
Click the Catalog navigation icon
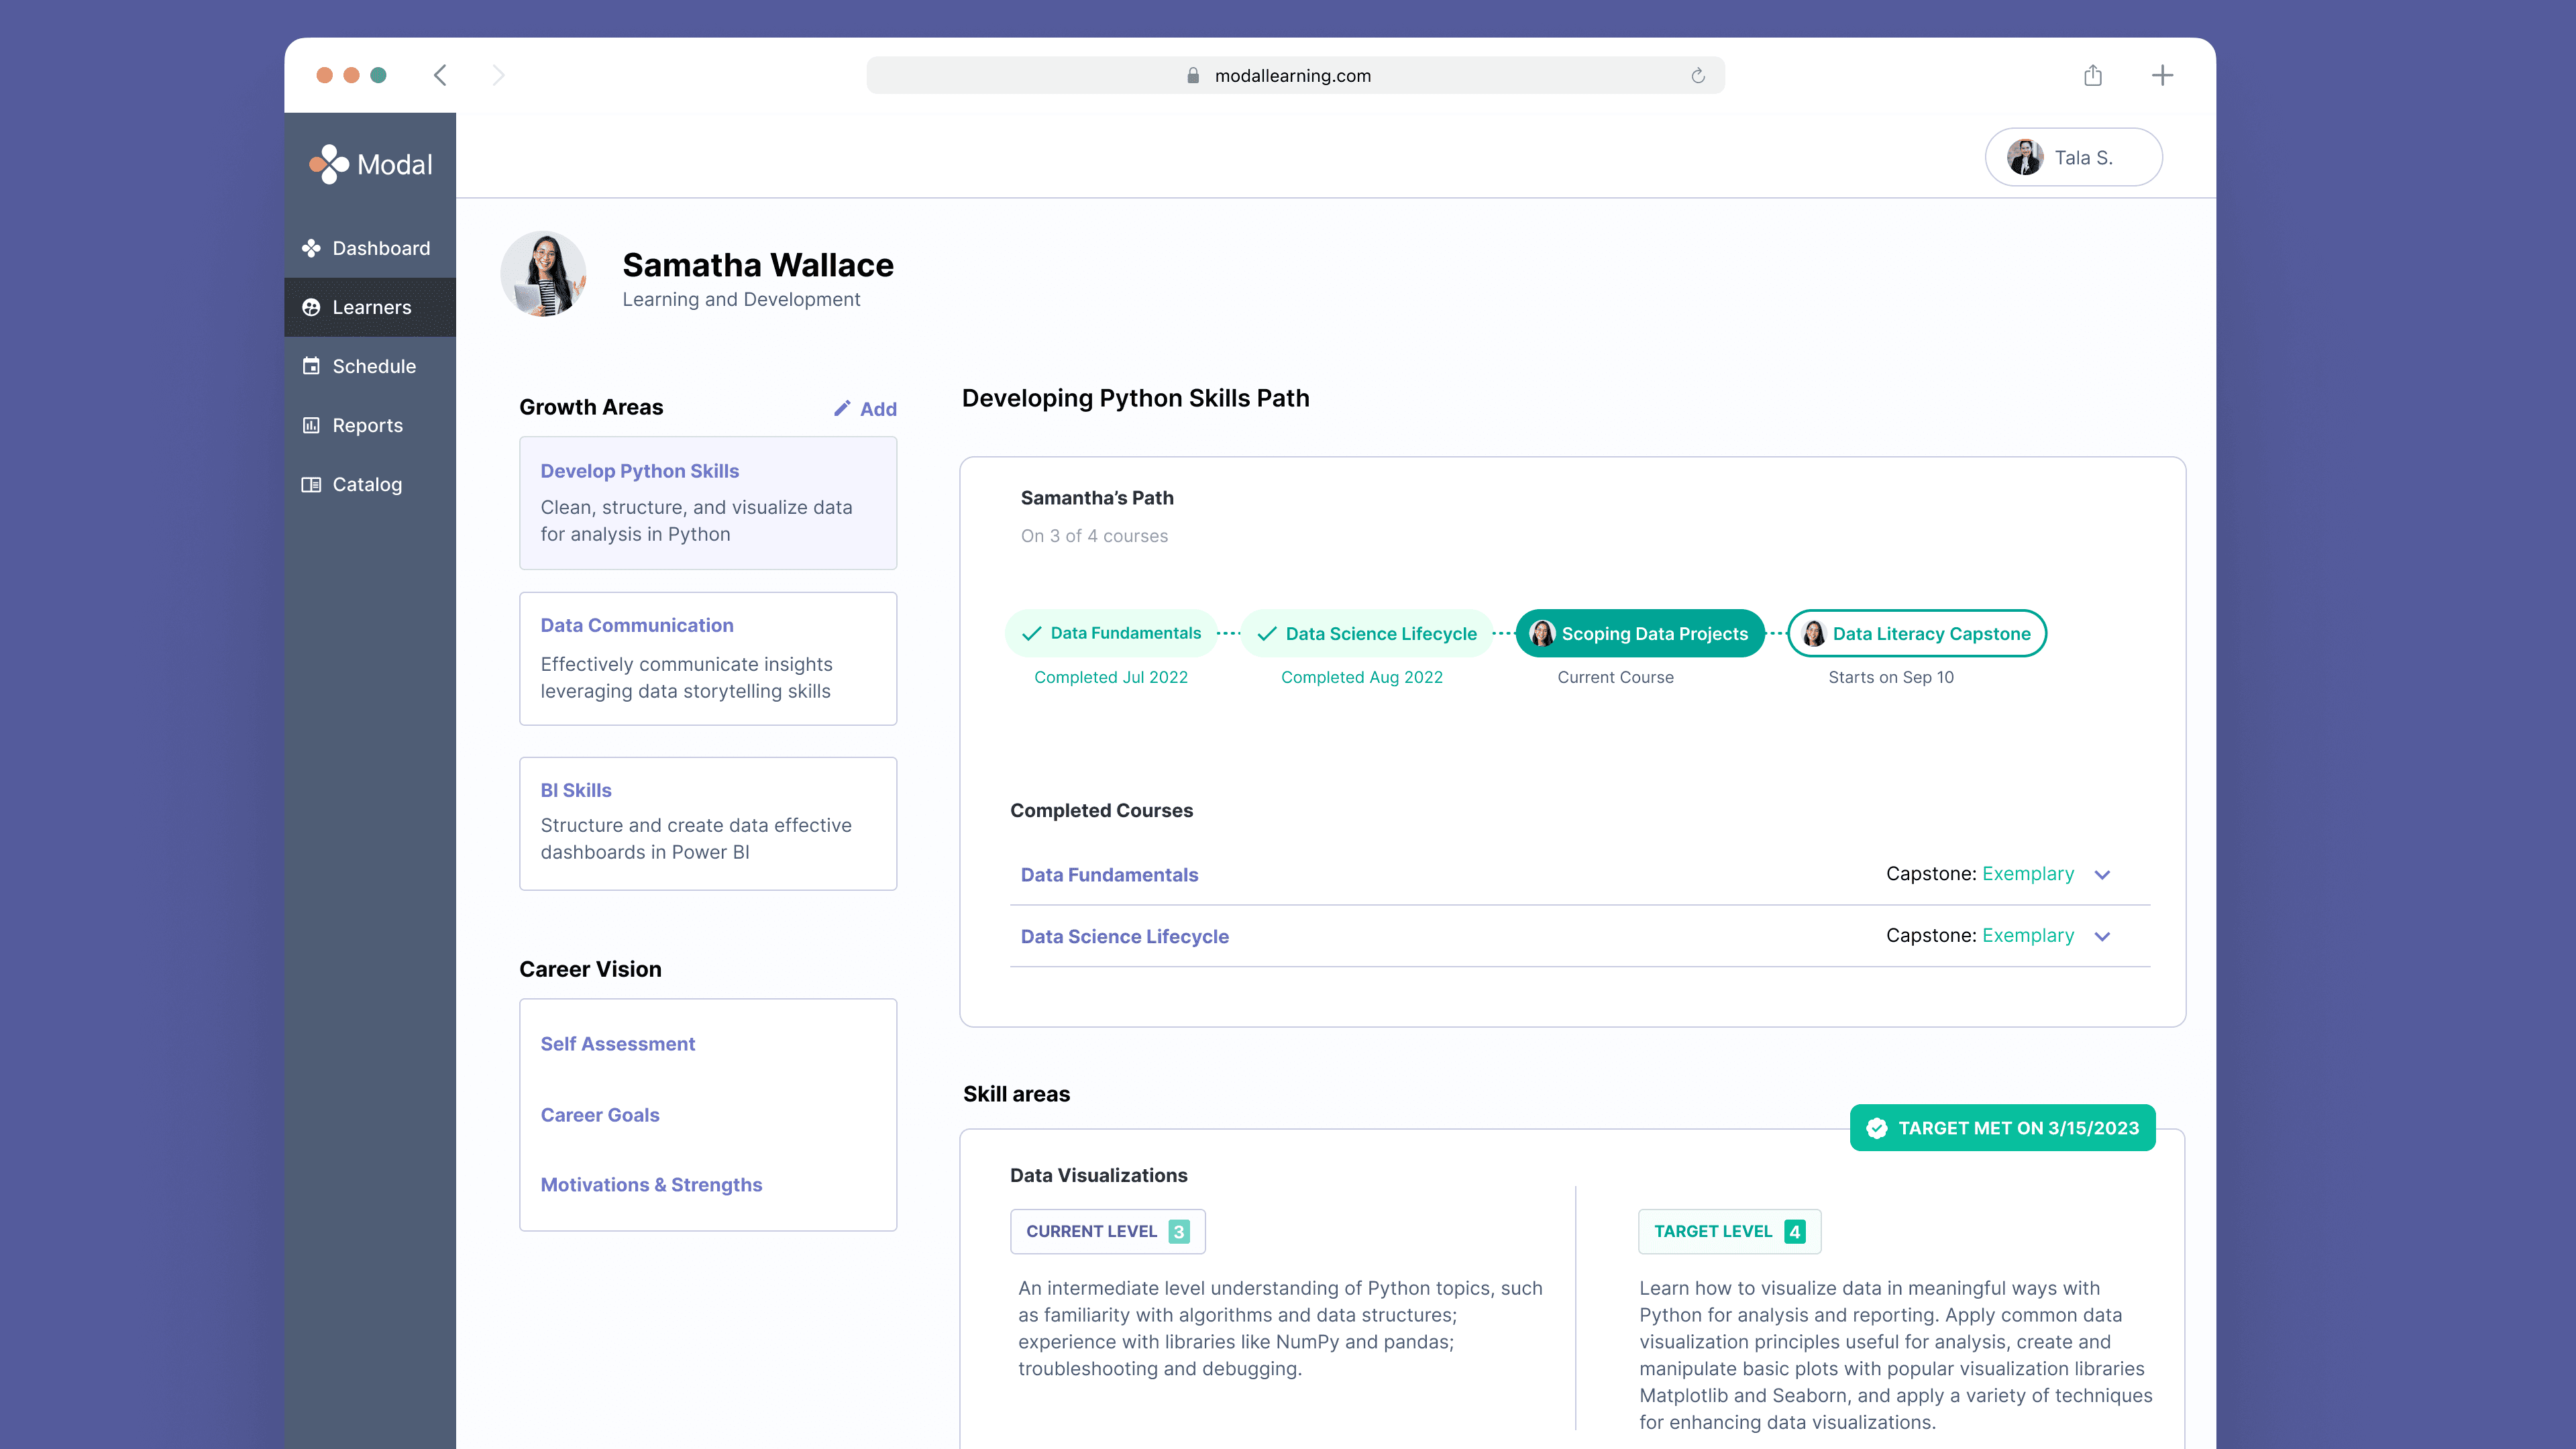[x=311, y=483]
